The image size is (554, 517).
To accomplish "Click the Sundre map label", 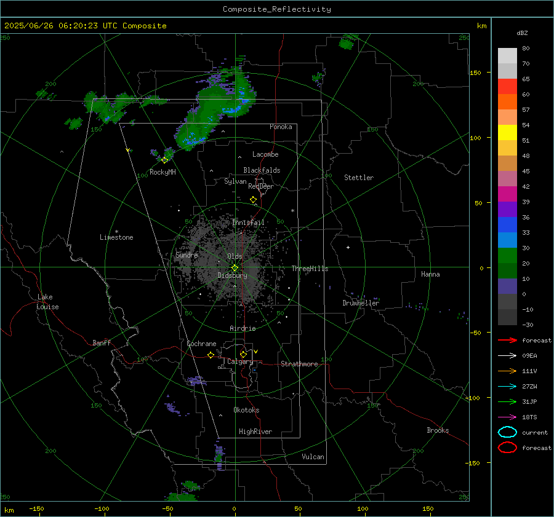I will 187,255.
